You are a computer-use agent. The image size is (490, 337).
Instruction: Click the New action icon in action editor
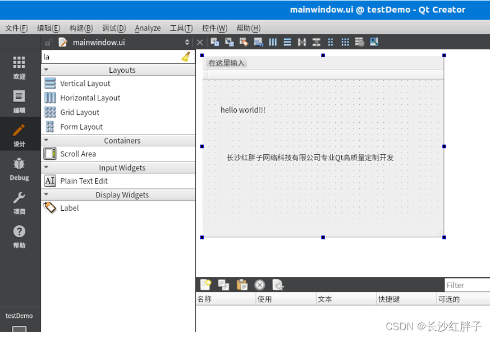tap(205, 285)
